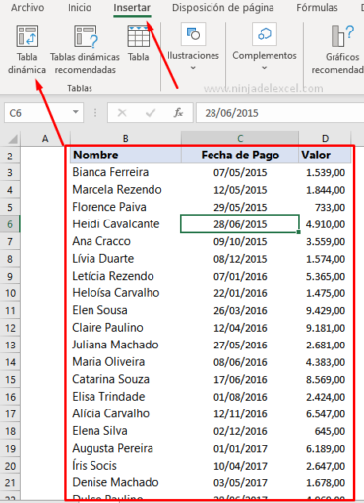364x503 pixels.
Task: Select row 21 header
Action: (x=10, y=482)
